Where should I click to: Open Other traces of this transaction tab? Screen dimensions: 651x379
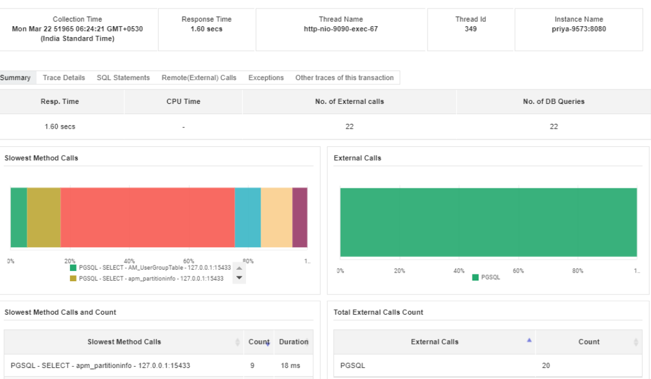344,78
